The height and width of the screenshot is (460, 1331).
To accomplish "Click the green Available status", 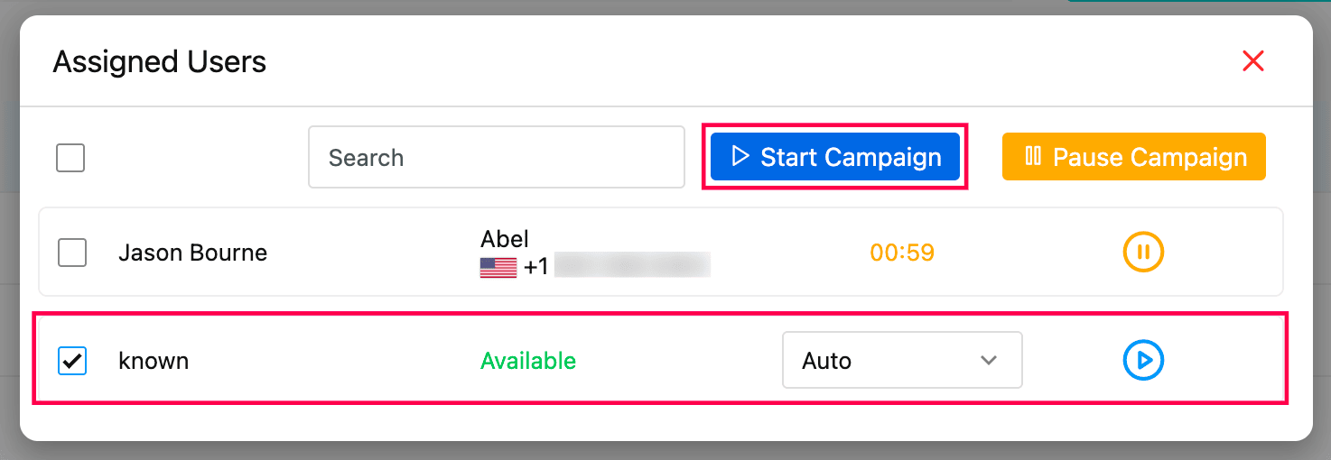I will (x=528, y=361).
